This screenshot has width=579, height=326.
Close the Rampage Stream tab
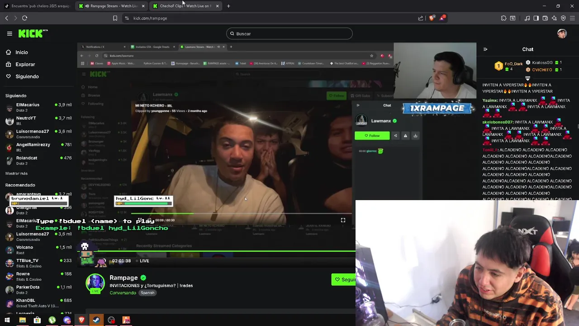[x=143, y=6]
